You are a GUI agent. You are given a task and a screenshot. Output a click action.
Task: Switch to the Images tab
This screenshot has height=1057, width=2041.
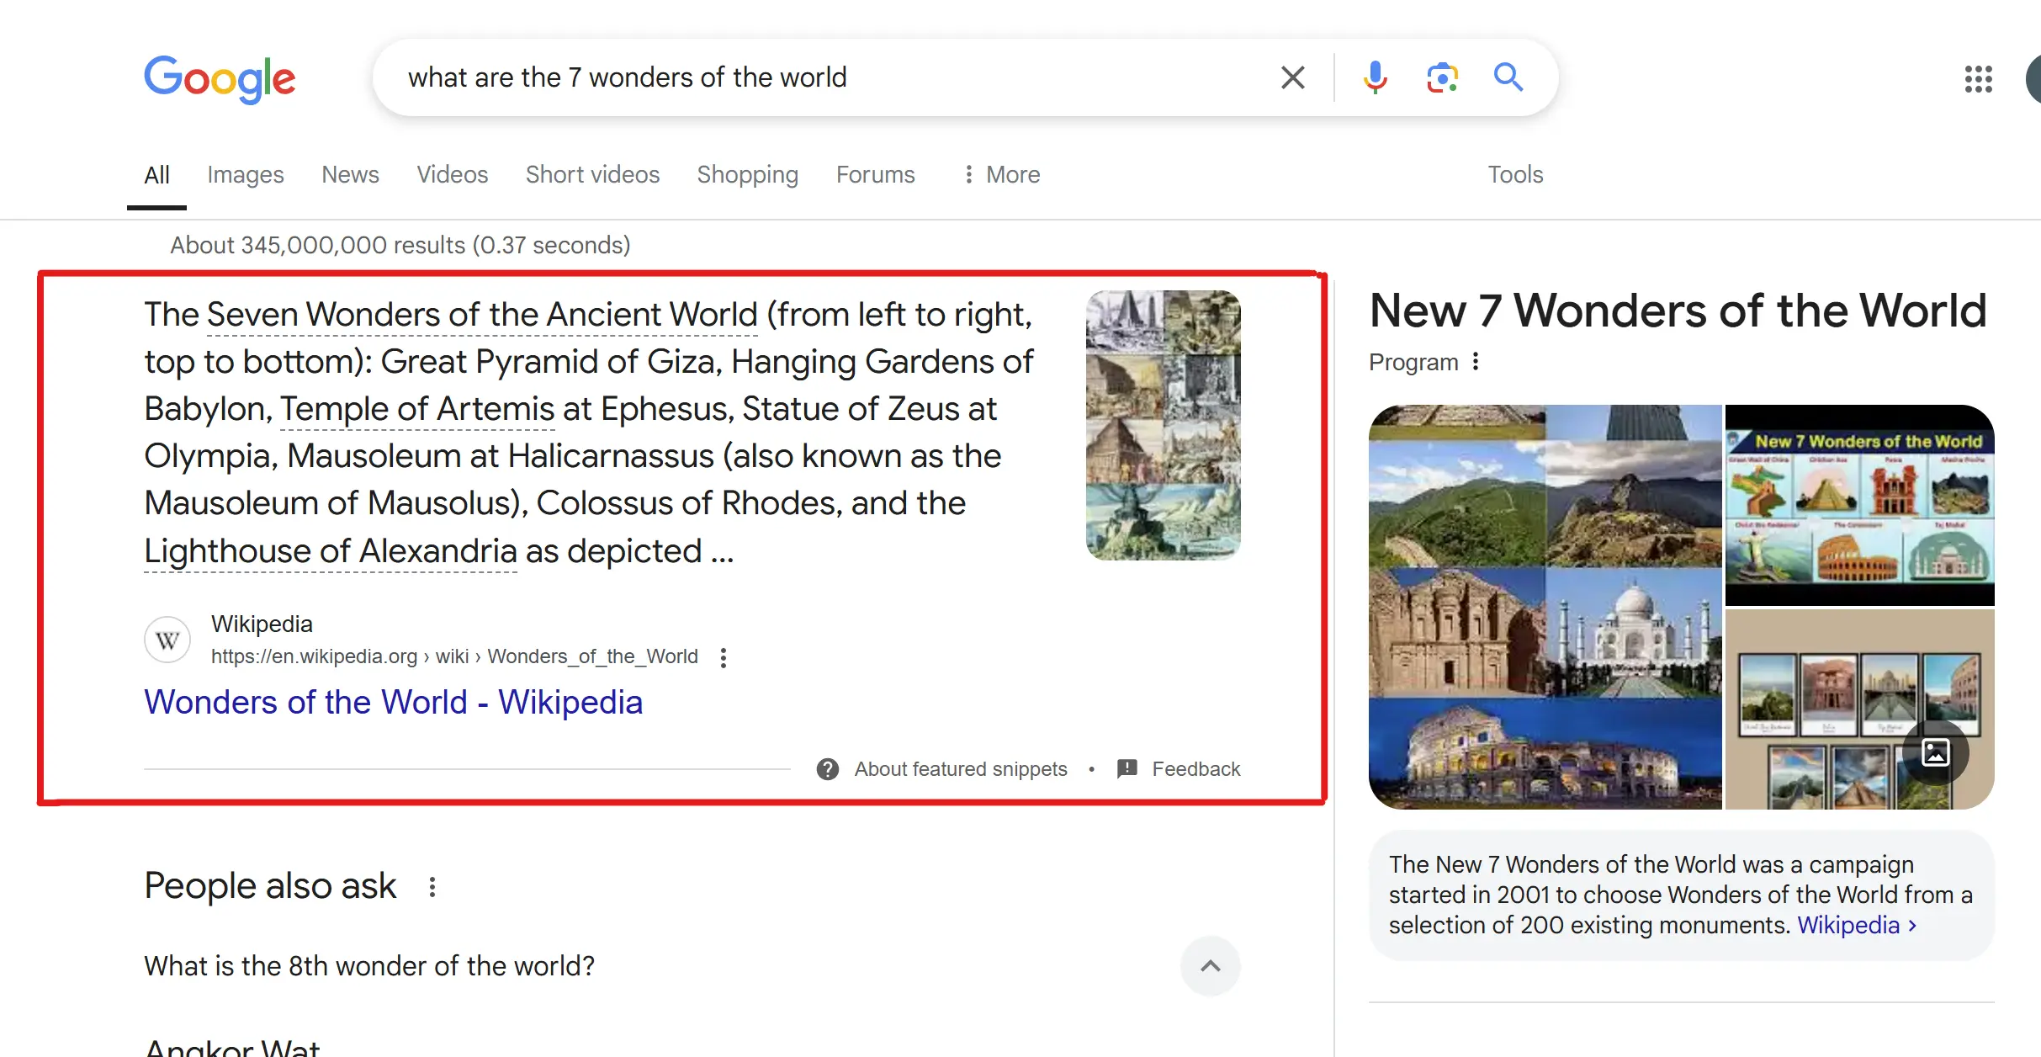246,174
